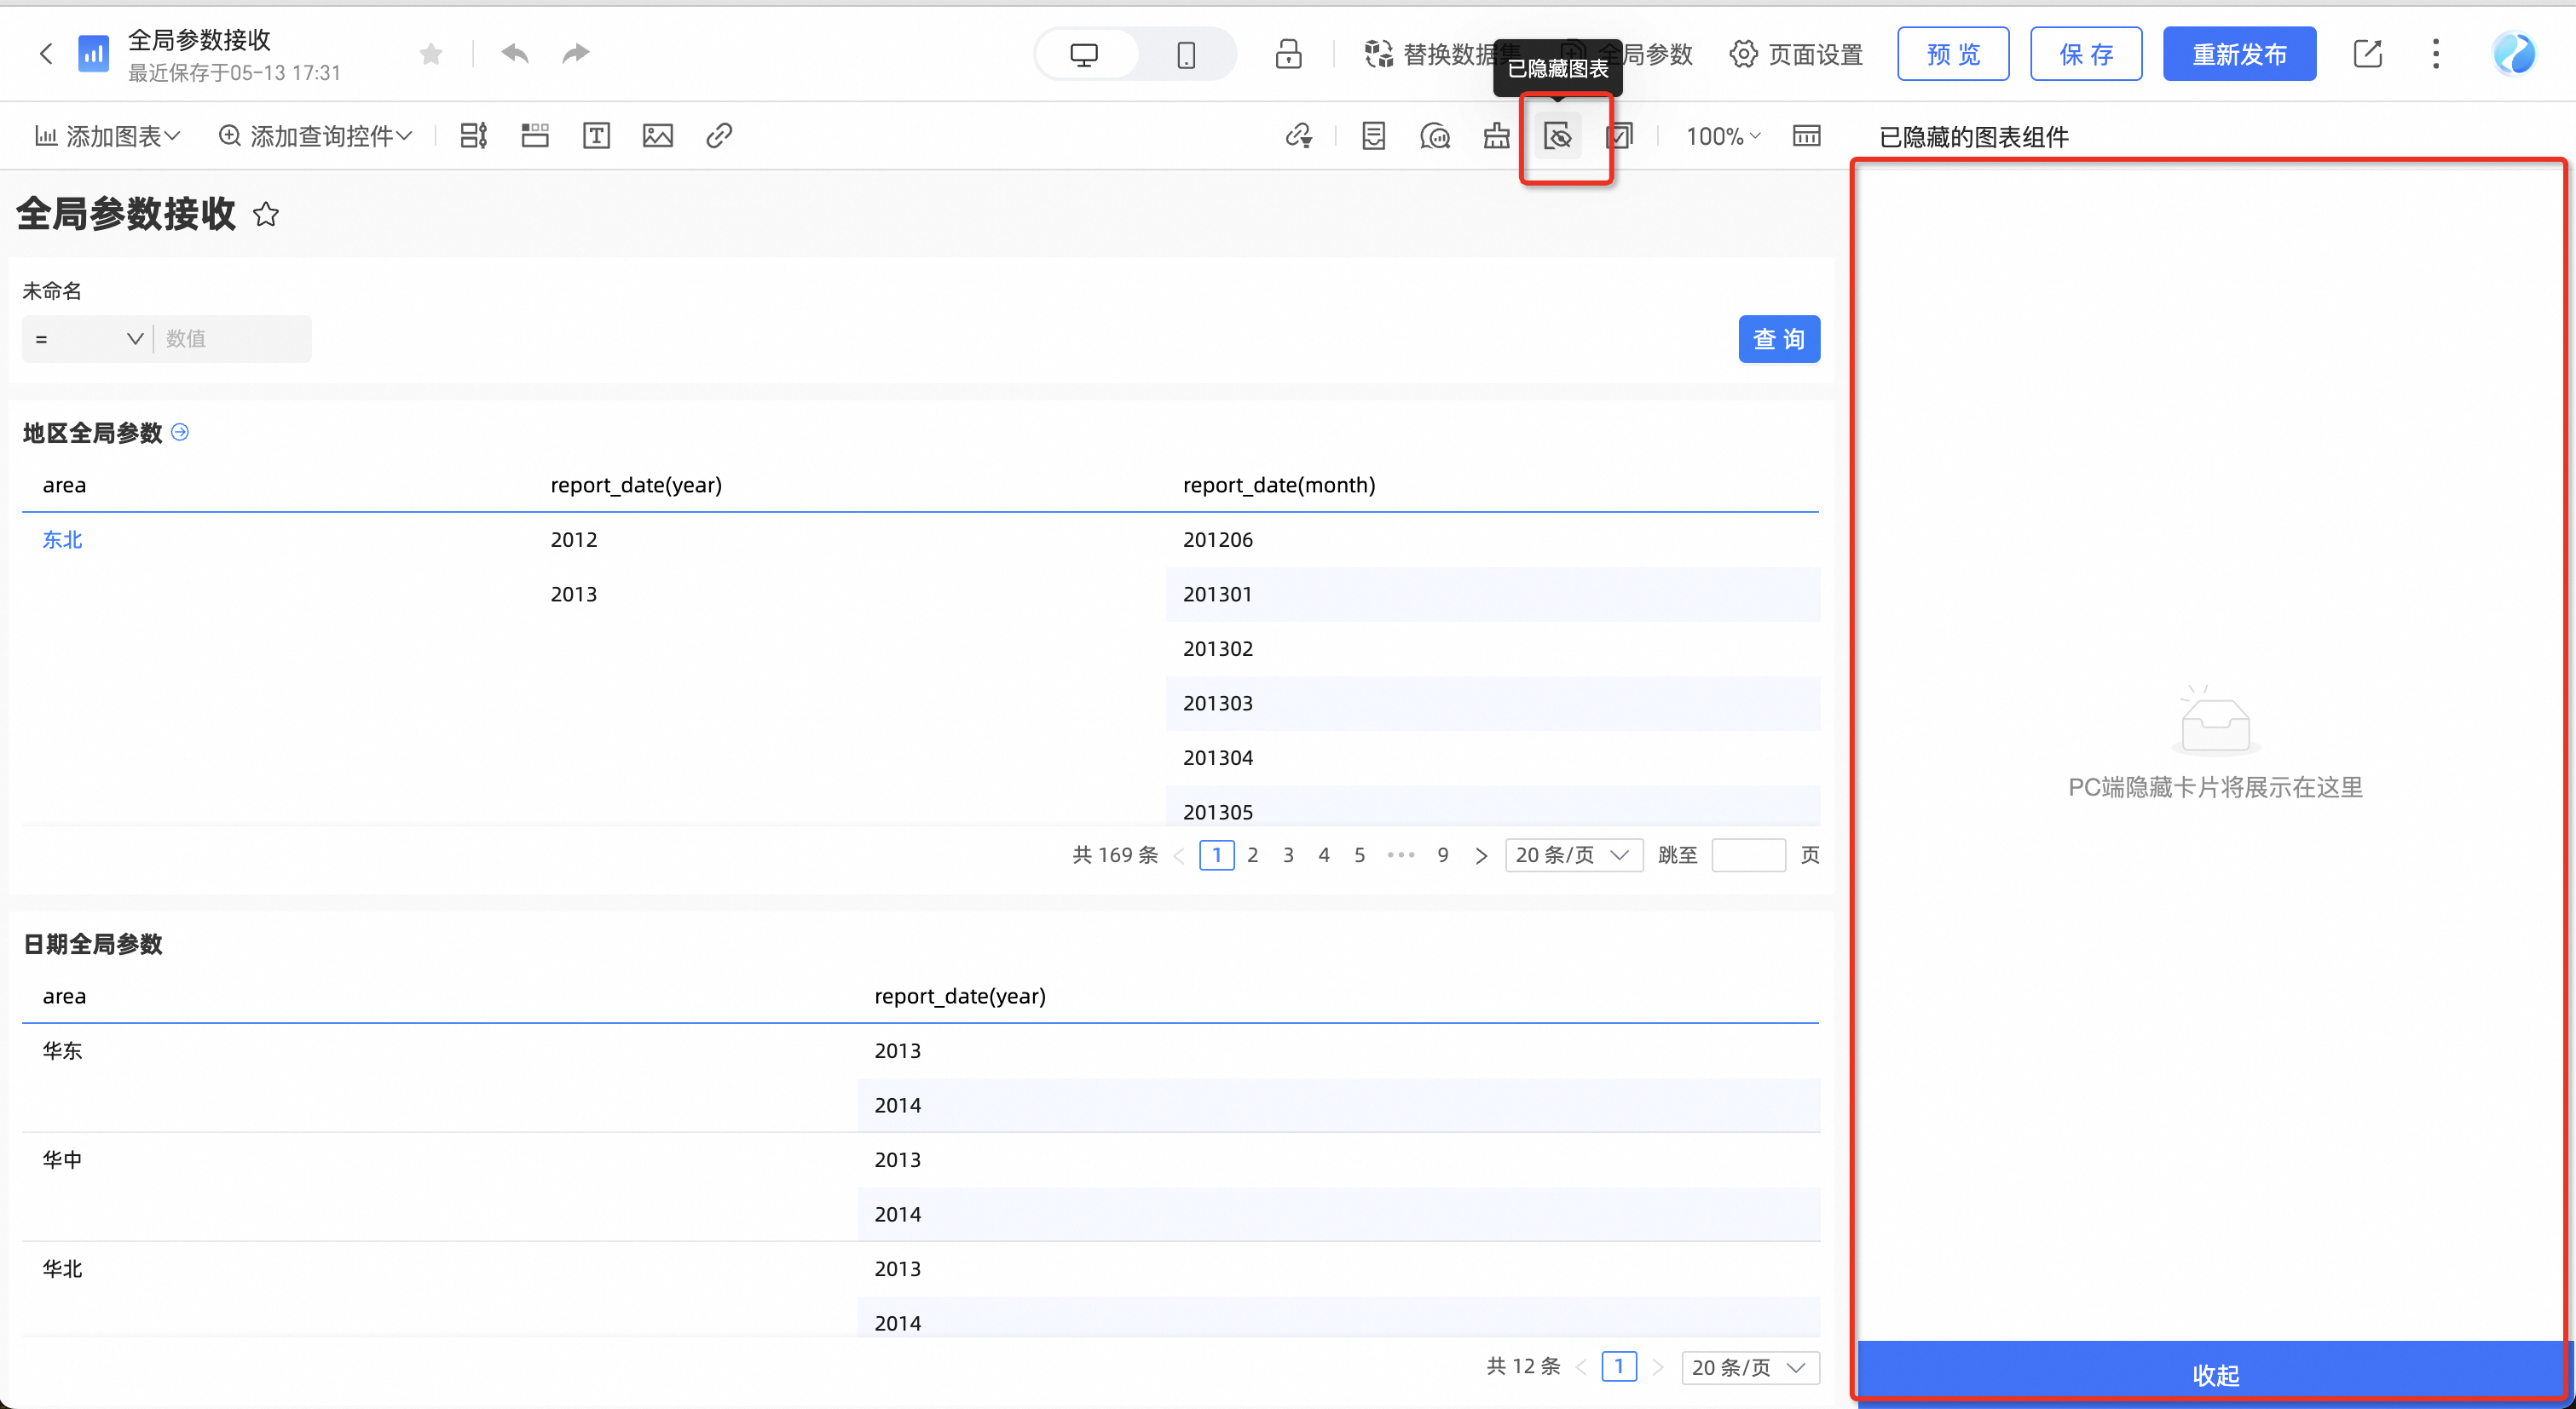The width and height of the screenshot is (2576, 1409).
Task: Switch to desktop layout view
Action: point(1084,54)
